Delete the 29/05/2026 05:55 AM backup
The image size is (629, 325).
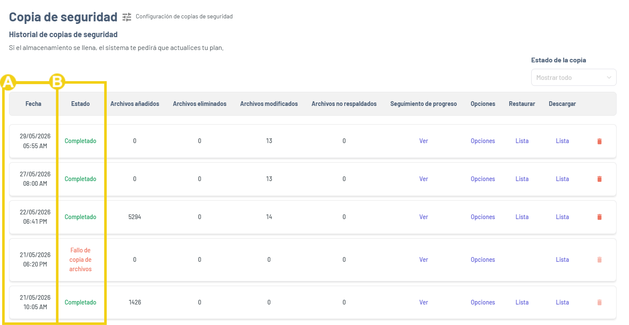pyautogui.click(x=599, y=141)
